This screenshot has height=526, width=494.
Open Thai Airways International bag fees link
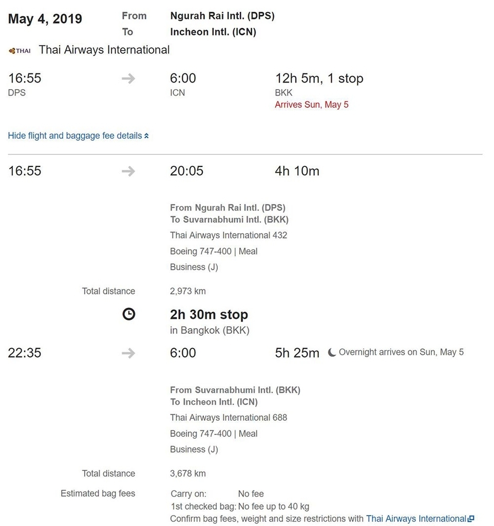click(416, 519)
